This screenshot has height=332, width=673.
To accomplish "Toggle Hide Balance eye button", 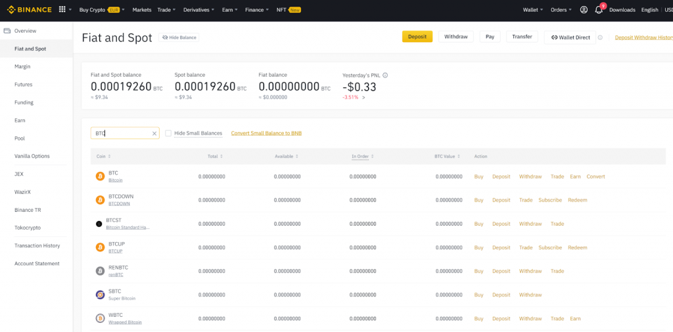I will point(179,37).
